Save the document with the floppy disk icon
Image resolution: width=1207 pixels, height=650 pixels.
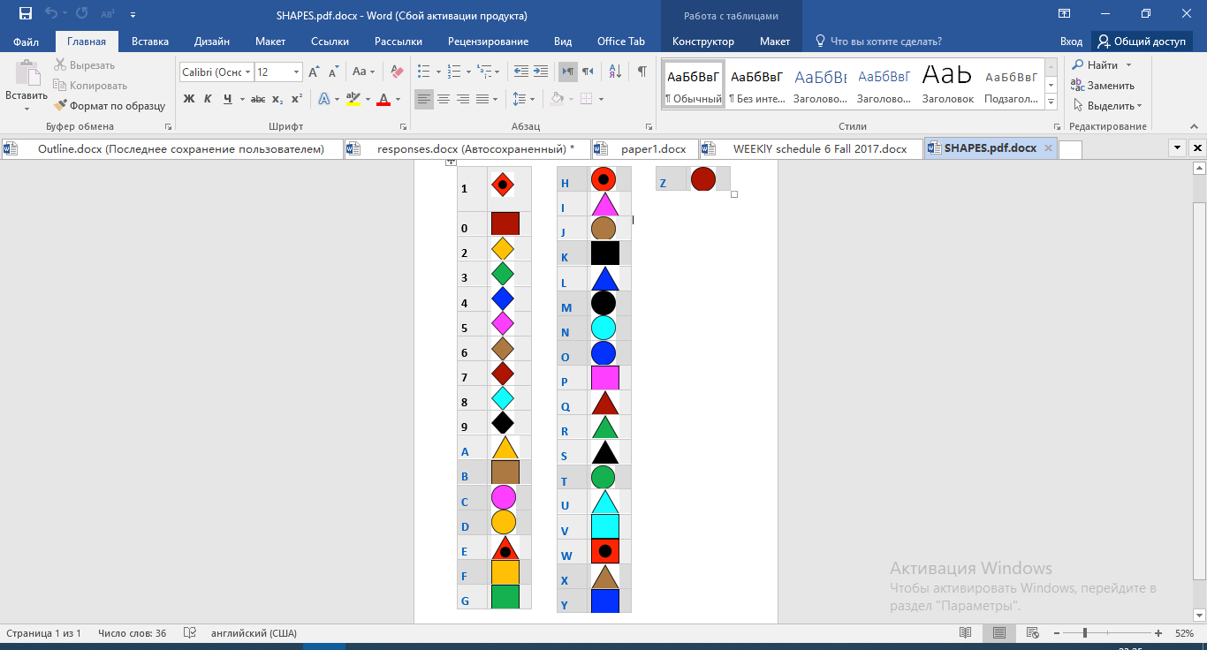pyautogui.click(x=25, y=13)
